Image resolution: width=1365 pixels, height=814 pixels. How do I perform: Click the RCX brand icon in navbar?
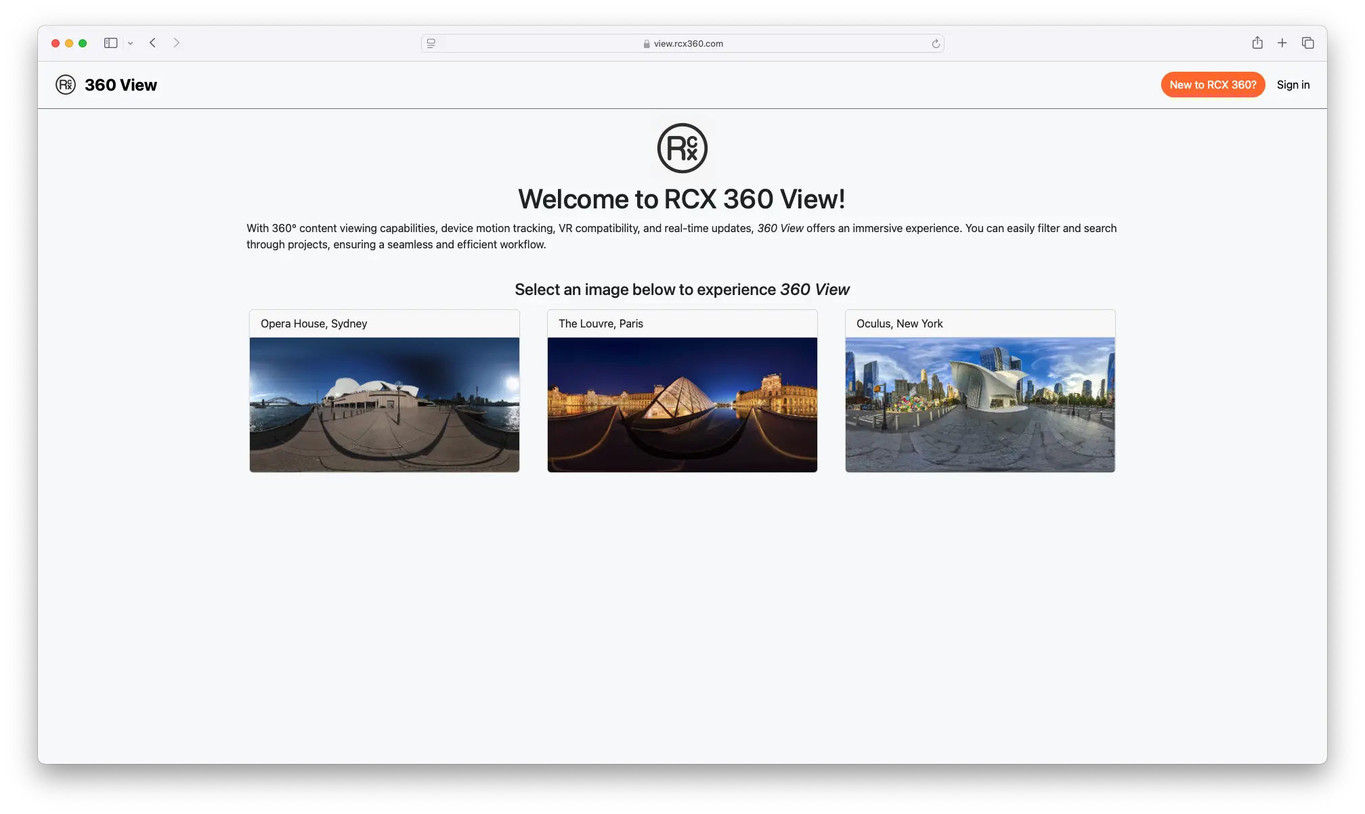tap(65, 85)
